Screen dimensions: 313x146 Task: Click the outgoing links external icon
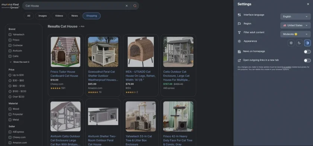239,60
